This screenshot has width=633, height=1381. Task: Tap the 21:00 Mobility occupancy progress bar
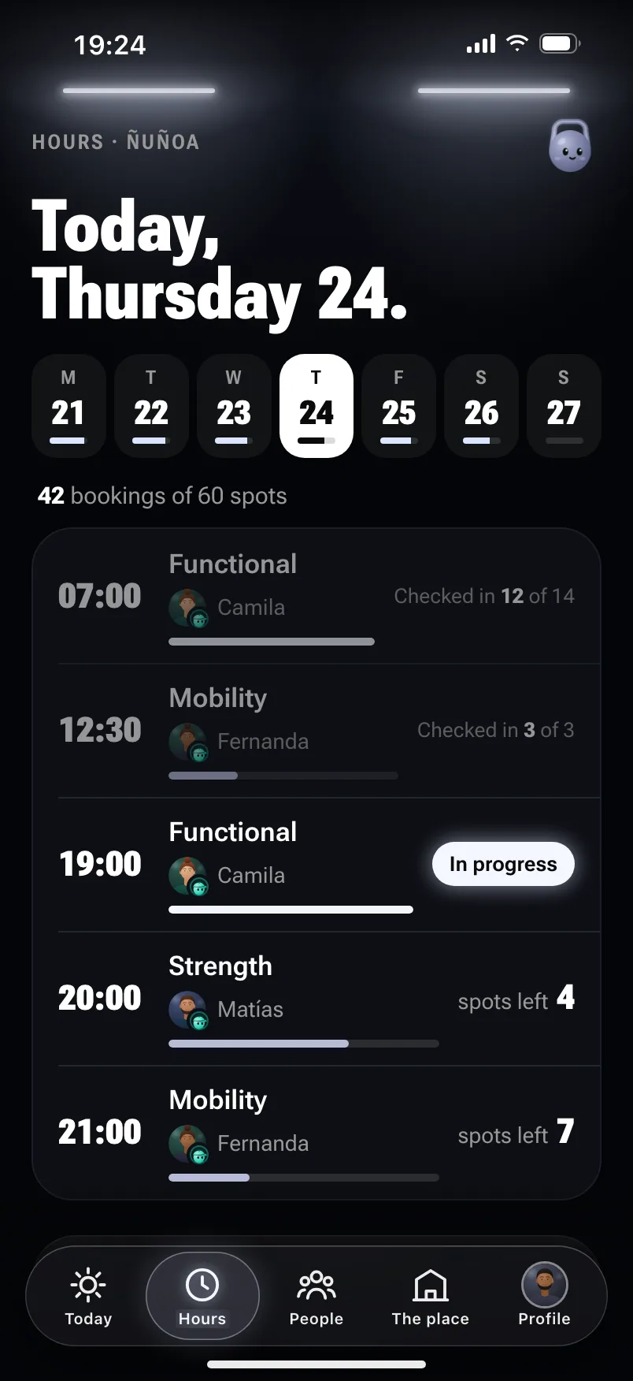(x=304, y=1178)
